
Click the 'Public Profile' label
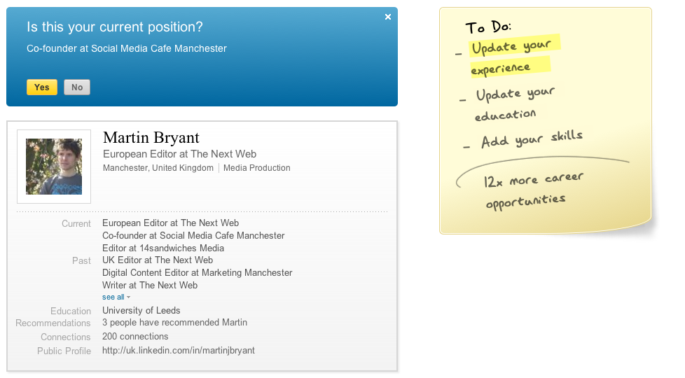click(64, 351)
